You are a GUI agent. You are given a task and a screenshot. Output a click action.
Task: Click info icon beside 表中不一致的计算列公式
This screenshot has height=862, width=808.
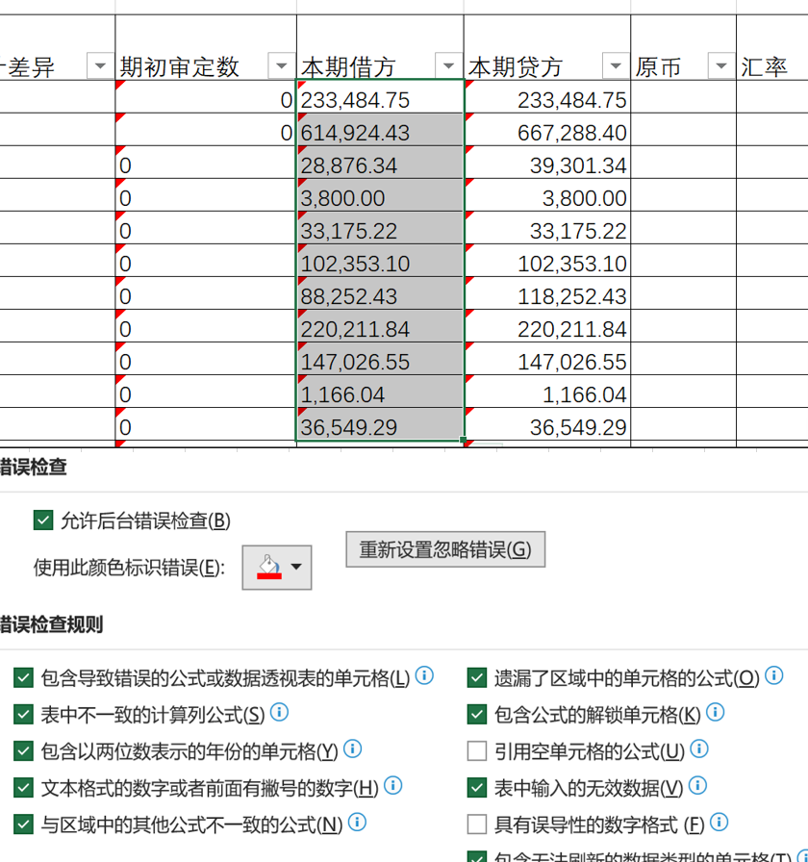(279, 713)
